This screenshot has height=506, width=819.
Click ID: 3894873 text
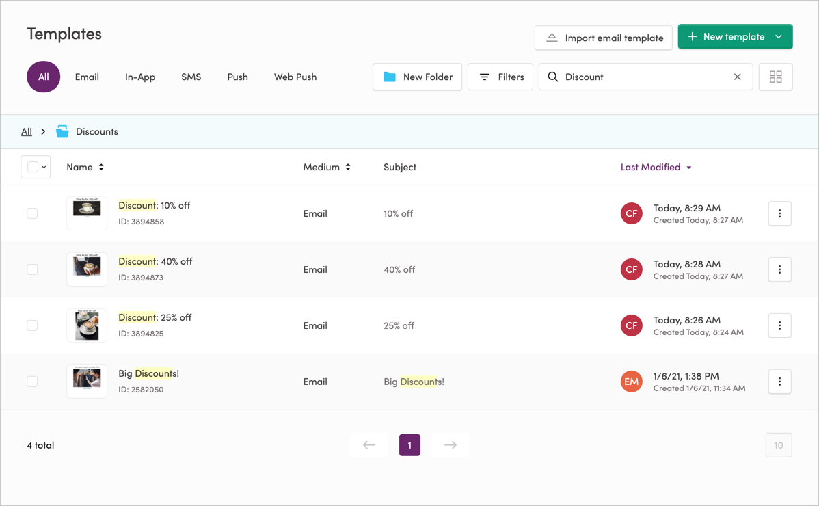click(x=141, y=278)
